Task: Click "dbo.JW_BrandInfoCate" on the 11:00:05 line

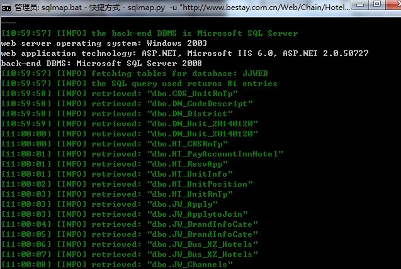Action: click(203, 234)
